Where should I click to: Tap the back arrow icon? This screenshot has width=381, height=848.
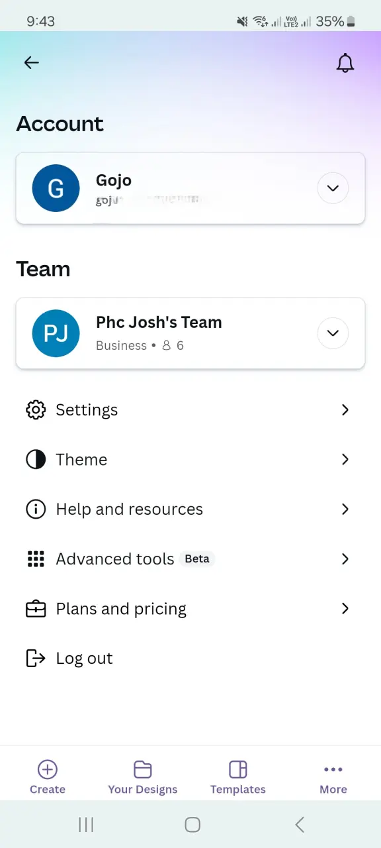(x=31, y=63)
